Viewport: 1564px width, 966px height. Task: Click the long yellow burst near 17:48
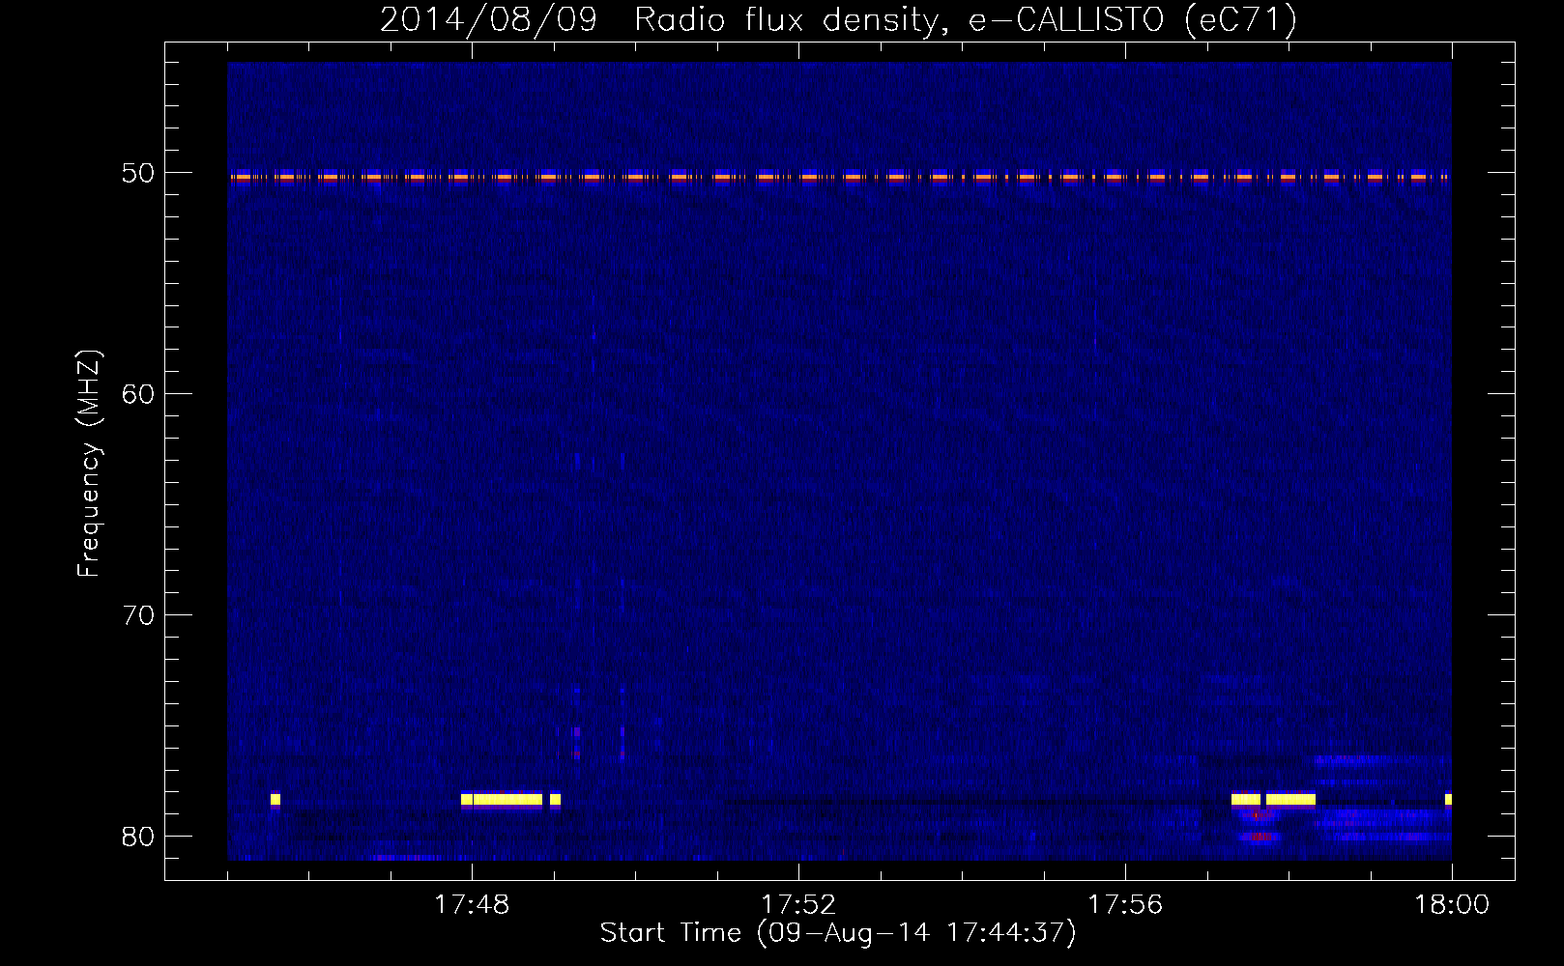(x=502, y=799)
